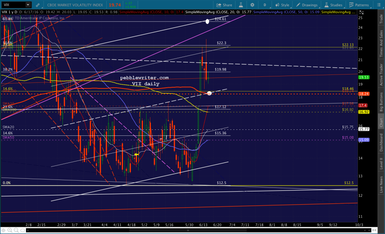Click the 19.74 last price
Image resolution: width=385 pixels, height=234 pixels.
tap(115, 5)
